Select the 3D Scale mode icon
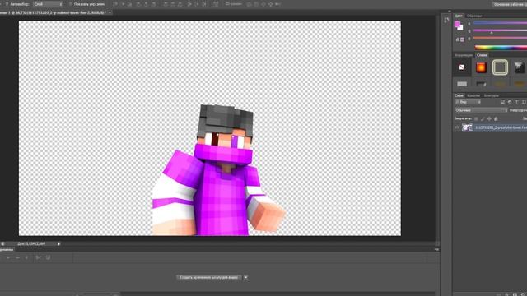 point(277,4)
